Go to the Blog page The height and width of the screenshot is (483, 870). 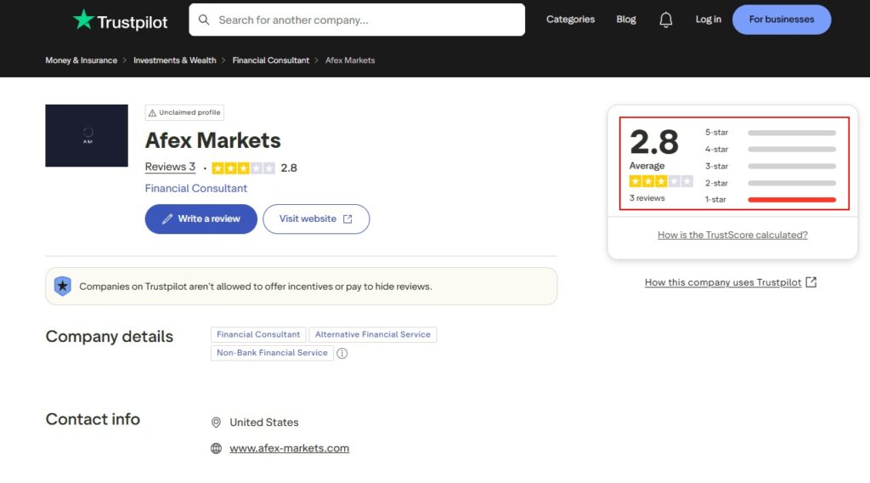pos(626,20)
